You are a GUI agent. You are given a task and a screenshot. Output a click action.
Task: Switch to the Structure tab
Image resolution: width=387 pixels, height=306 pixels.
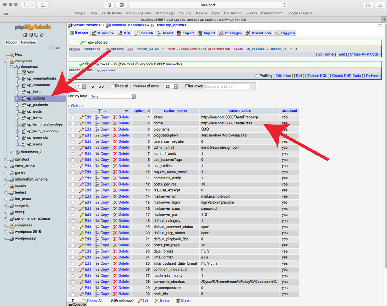[103, 33]
